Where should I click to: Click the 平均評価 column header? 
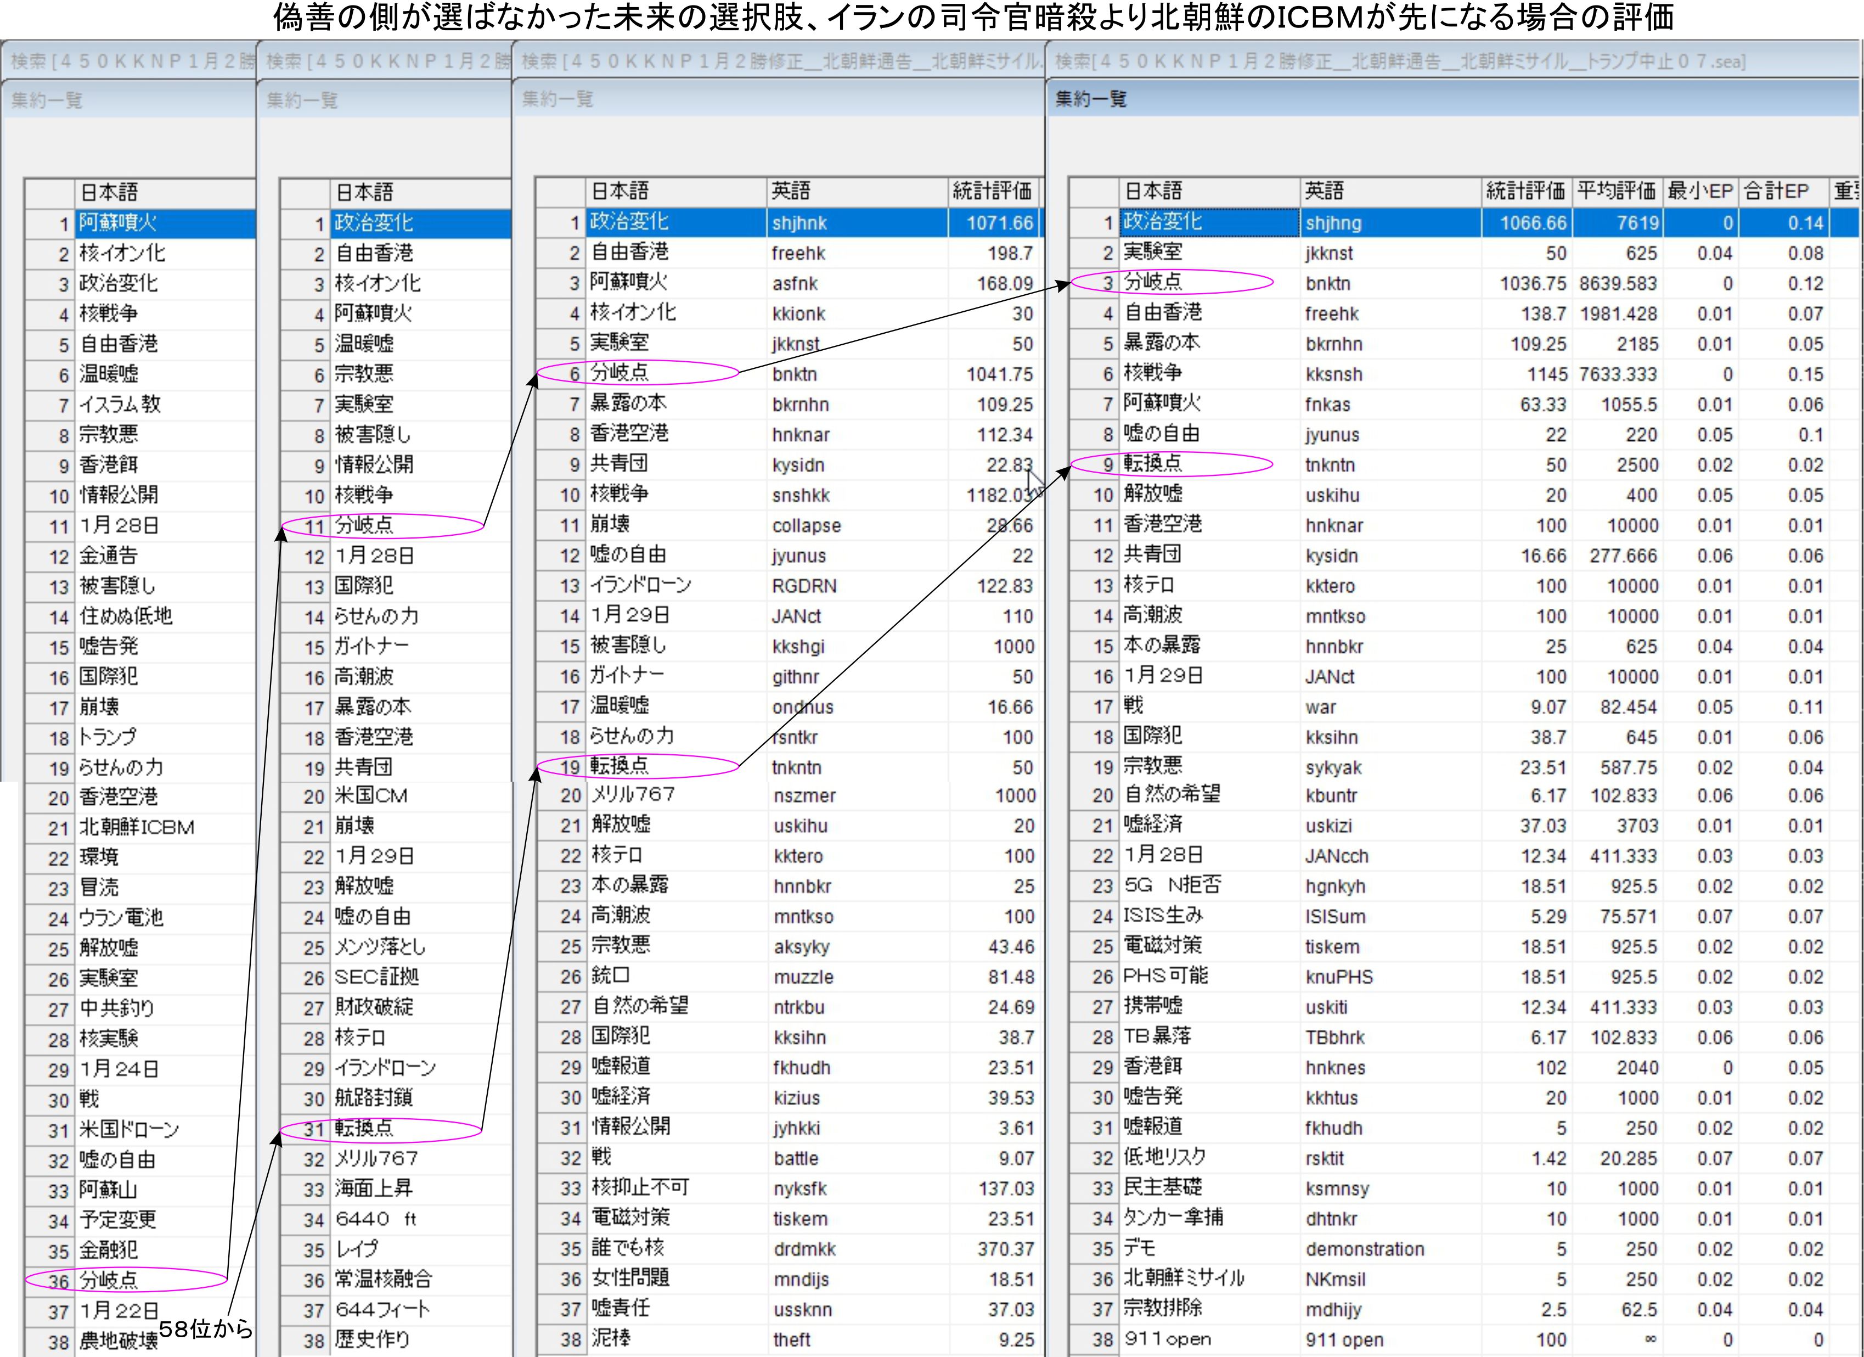1615,192
